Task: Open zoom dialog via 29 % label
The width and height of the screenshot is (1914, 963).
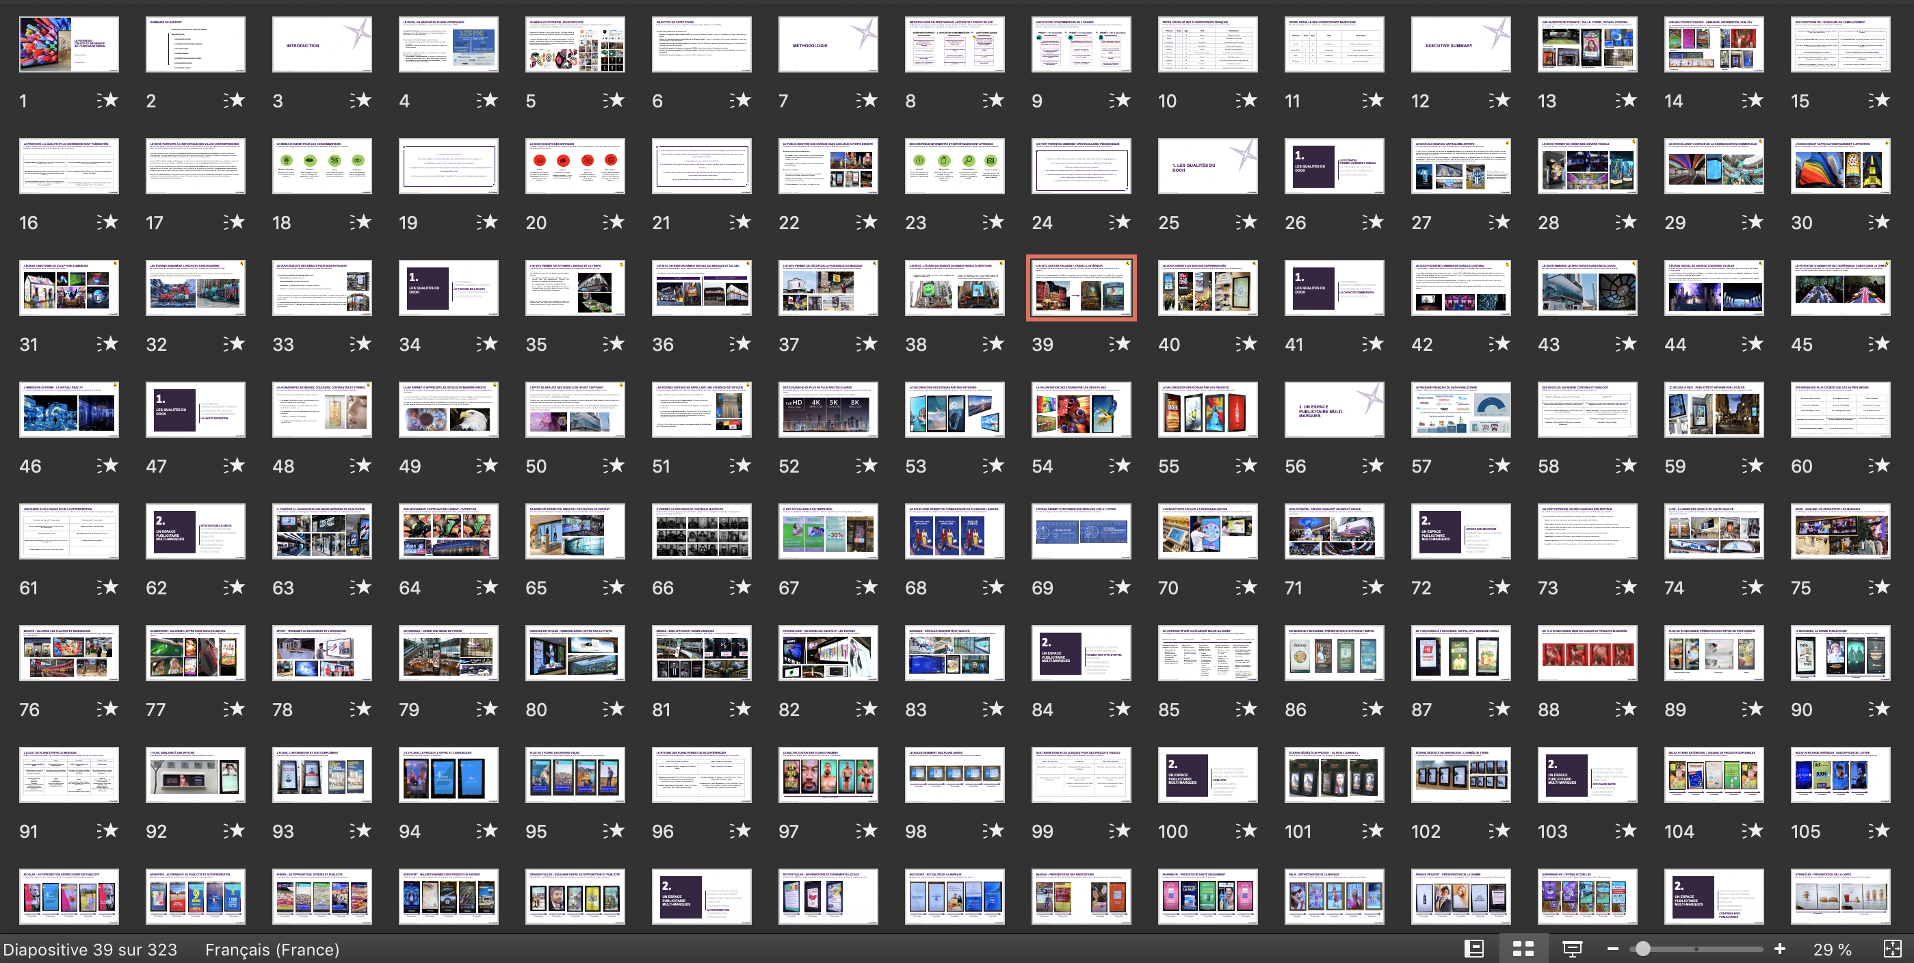Action: (1833, 949)
